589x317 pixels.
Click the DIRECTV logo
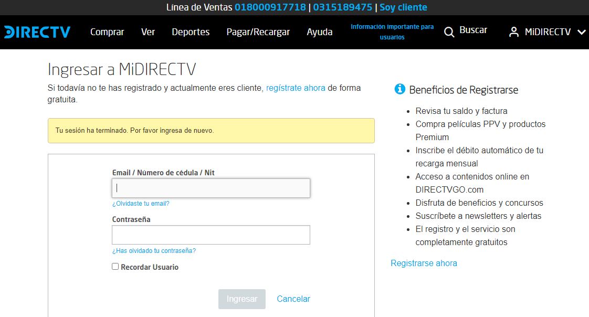tap(37, 32)
